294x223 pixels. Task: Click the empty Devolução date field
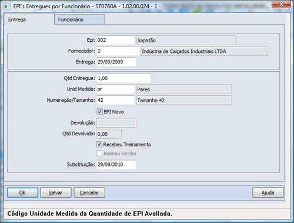coord(116,123)
